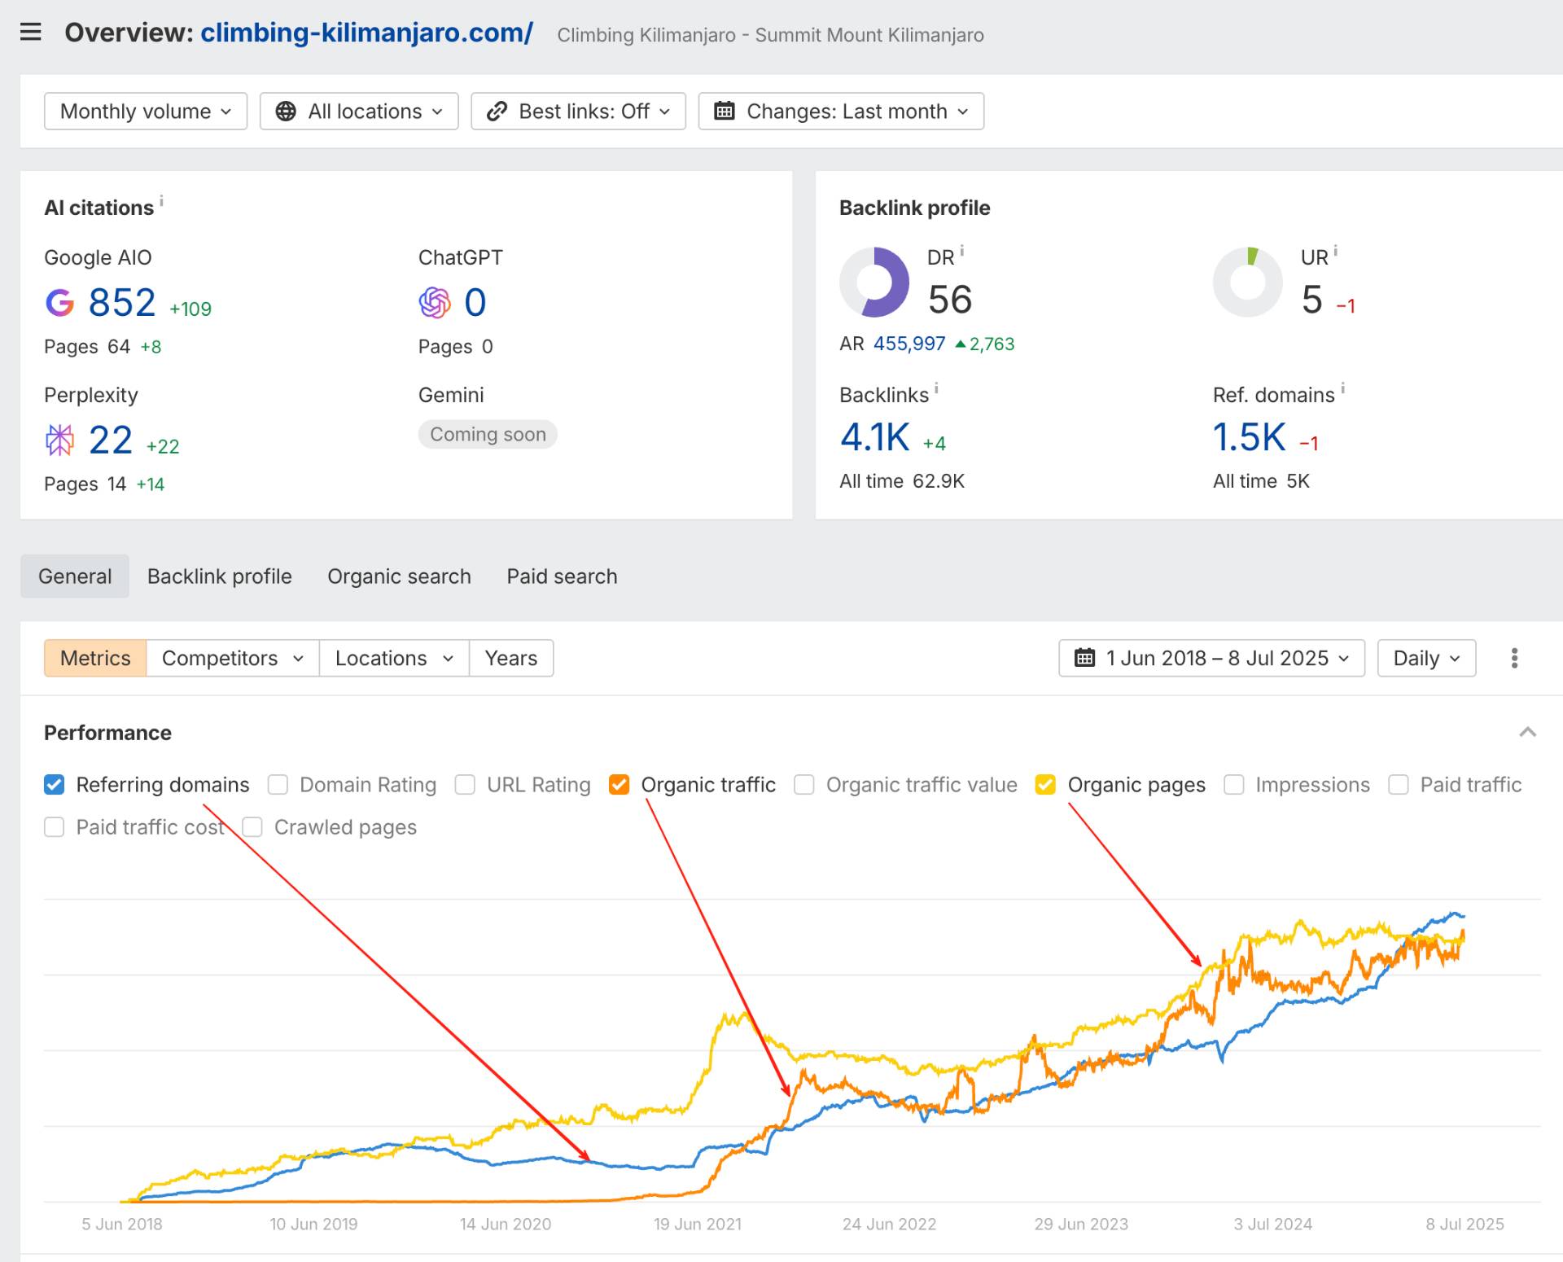Viewport: 1563px width, 1262px height.
Task: Uncheck the Referring domains checkbox
Action: pos(54,784)
